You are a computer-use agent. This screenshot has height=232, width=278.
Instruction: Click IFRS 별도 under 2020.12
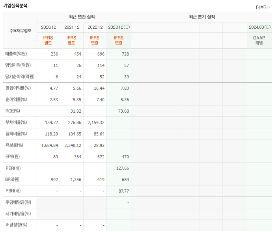[x=48, y=41]
